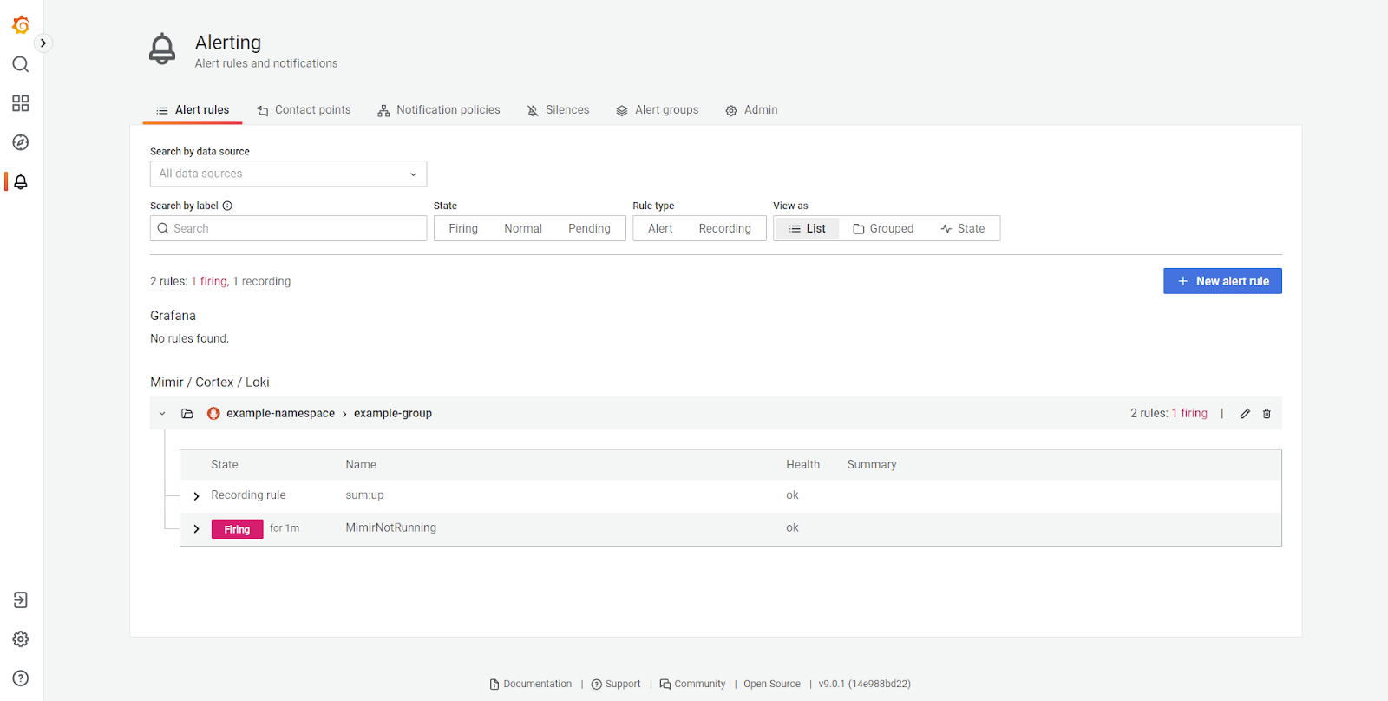The height and width of the screenshot is (701, 1388).
Task: Open the Configuration gear icon in sidebar
Action: (21, 639)
